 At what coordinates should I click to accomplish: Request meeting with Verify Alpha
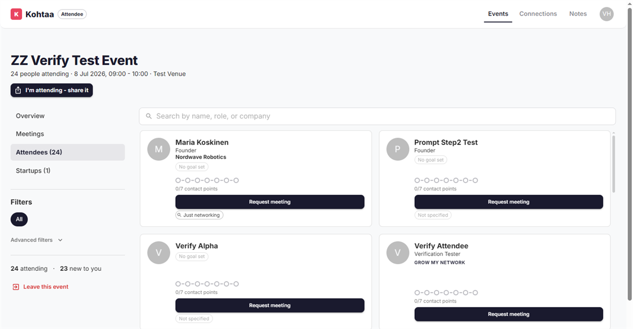270,306
